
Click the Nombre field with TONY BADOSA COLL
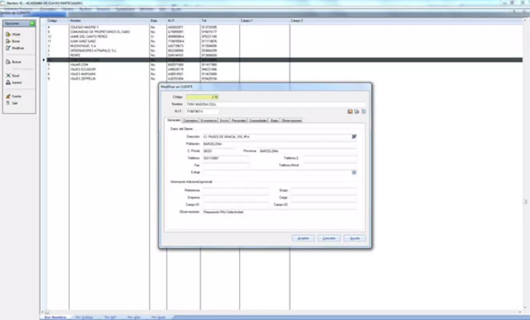(275, 104)
